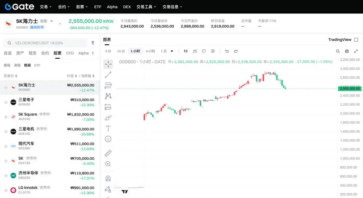Show more category tabs with right chevron
The image size is (363, 198).
[93, 53]
